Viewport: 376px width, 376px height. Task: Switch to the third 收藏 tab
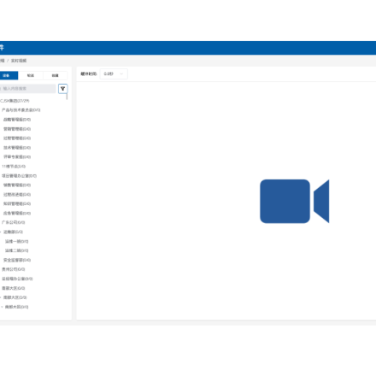click(56, 75)
